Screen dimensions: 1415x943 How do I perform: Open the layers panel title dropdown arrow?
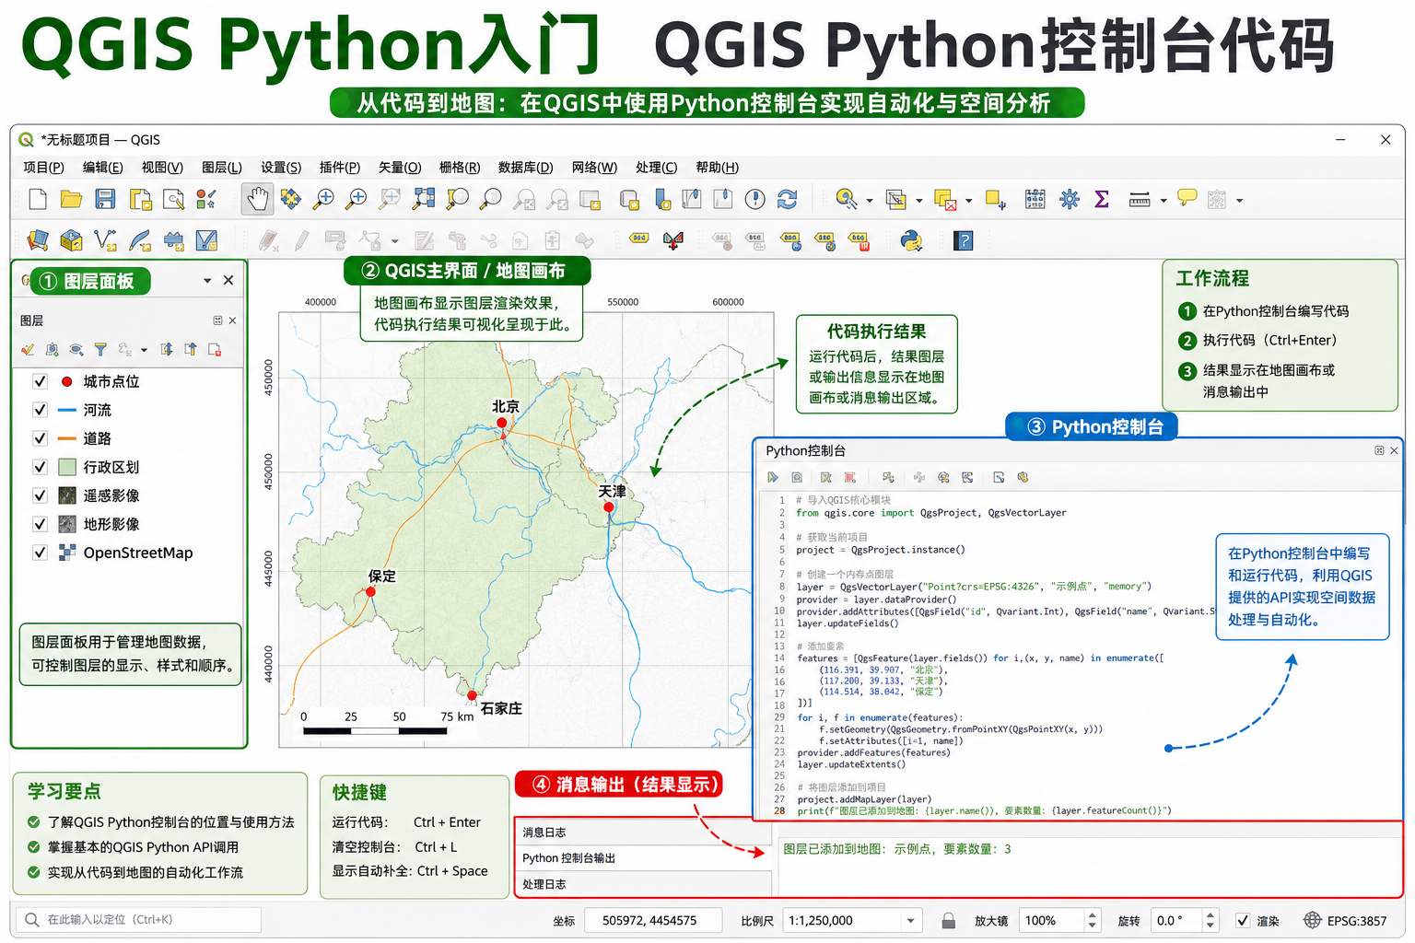pyautogui.click(x=207, y=281)
